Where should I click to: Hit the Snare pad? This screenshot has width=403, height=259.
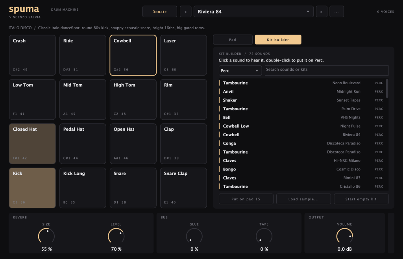click(133, 188)
